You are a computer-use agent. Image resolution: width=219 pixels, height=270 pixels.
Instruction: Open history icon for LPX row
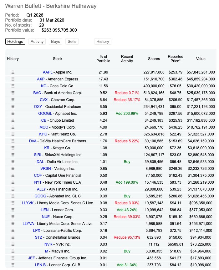click(13, 231)
